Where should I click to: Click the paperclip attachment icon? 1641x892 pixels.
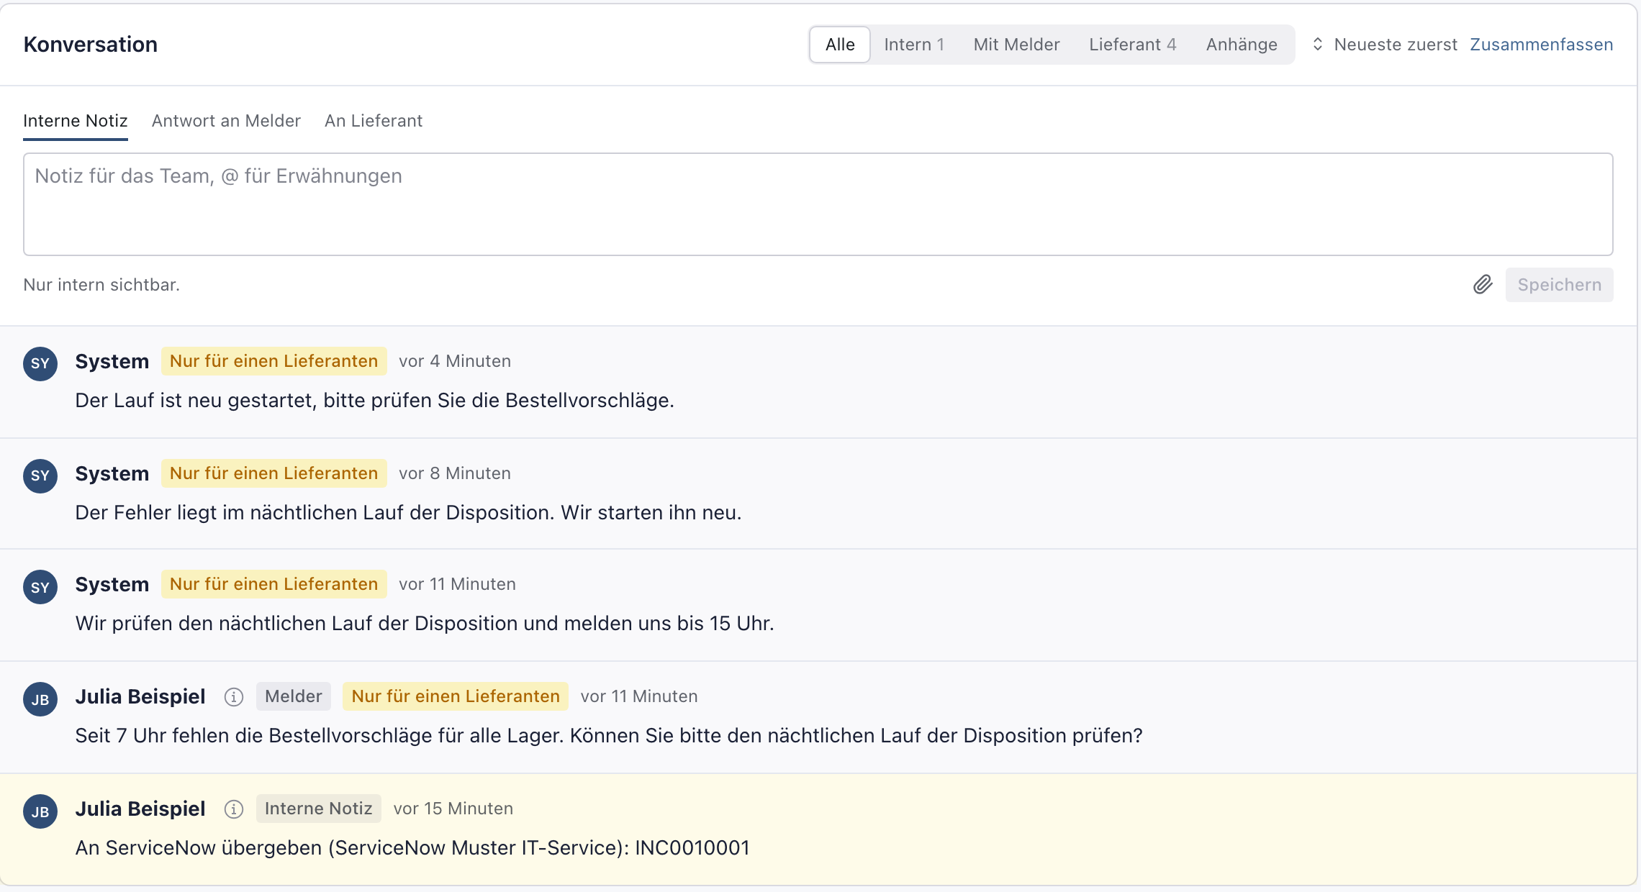[x=1483, y=285]
